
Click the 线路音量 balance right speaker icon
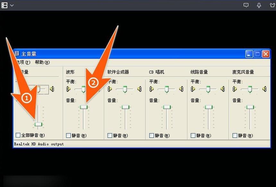click(x=223, y=89)
